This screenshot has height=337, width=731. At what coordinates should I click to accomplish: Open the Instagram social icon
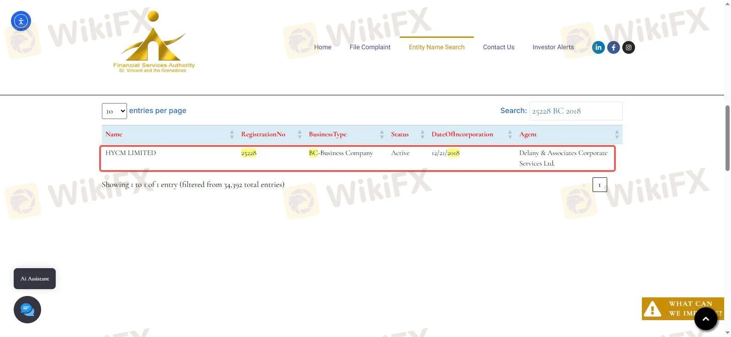pyautogui.click(x=629, y=47)
